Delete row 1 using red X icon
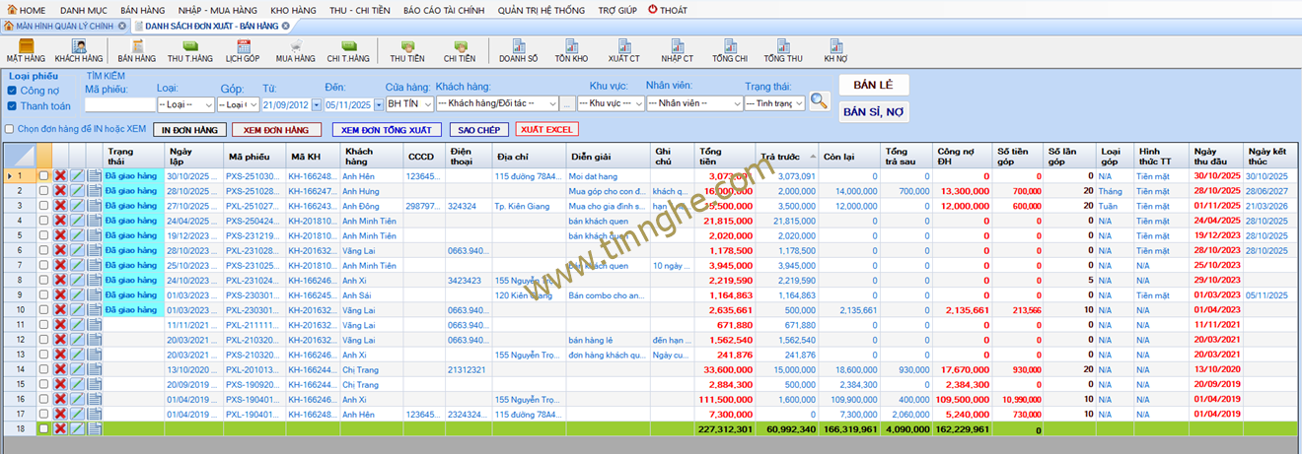The height and width of the screenshot is (454, 1302). (60, 176)
